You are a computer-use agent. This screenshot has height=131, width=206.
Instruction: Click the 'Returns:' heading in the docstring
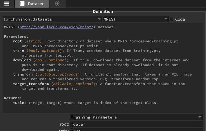tap(13, 98)
